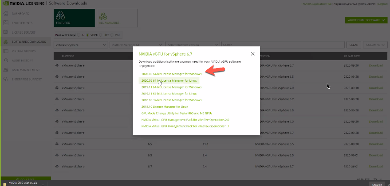Open Dashboard home icon in sidebar

pos(6,14)
